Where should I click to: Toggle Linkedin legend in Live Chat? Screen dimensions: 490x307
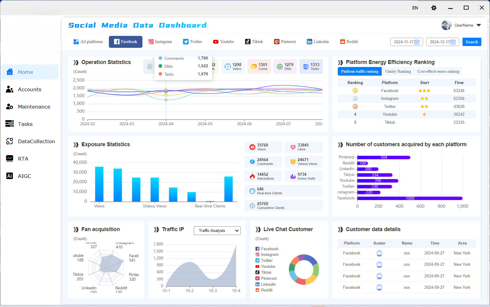(266, 285)
